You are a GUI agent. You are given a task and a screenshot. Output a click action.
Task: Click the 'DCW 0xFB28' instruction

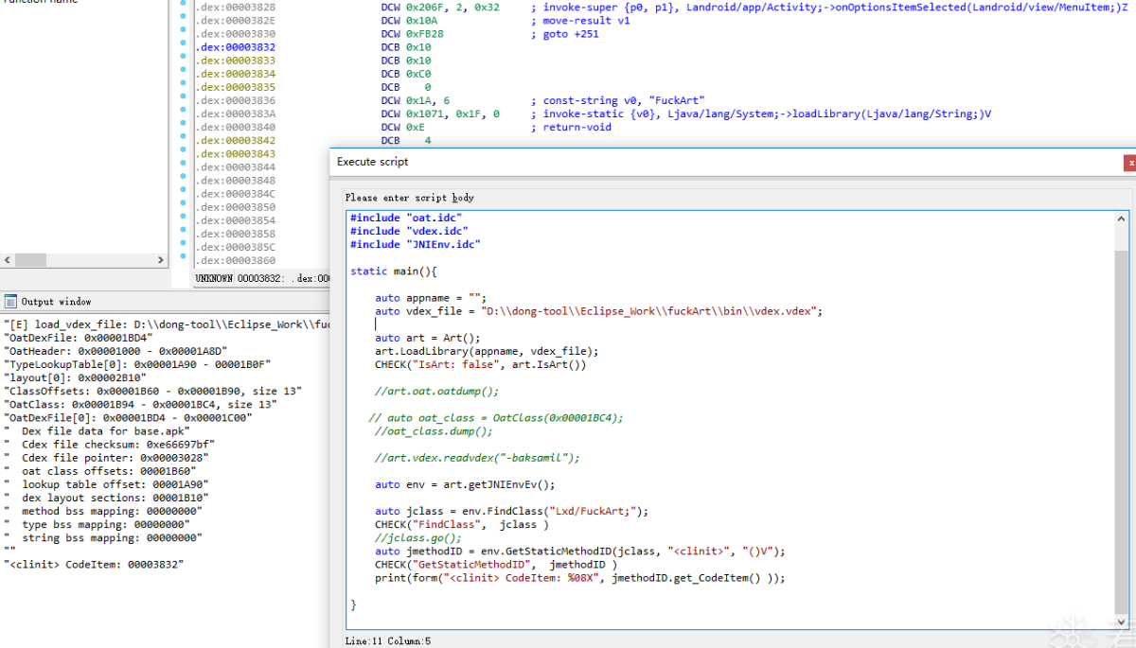[x=412, y=34]
